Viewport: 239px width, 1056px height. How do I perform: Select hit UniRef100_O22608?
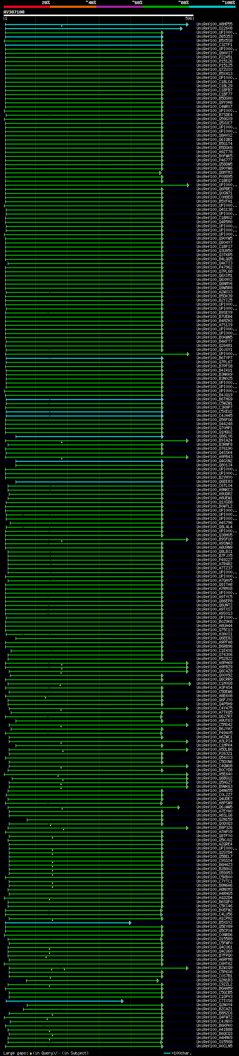tap(214, 29)
